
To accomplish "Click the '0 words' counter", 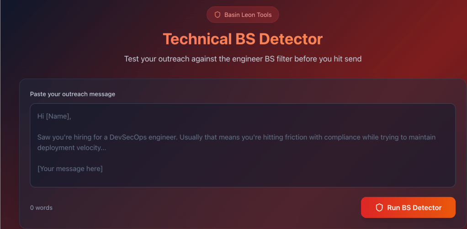I will point(41,208).
